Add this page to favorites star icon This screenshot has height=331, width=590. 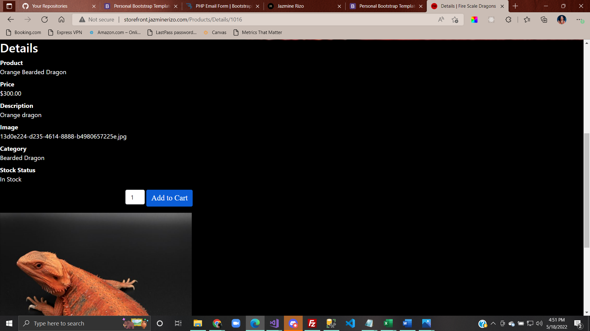point(455,20)
